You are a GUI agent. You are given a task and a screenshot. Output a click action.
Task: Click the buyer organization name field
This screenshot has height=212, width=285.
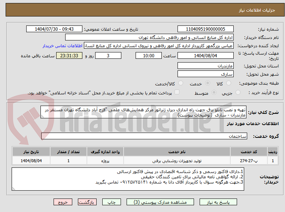point(149,37)
